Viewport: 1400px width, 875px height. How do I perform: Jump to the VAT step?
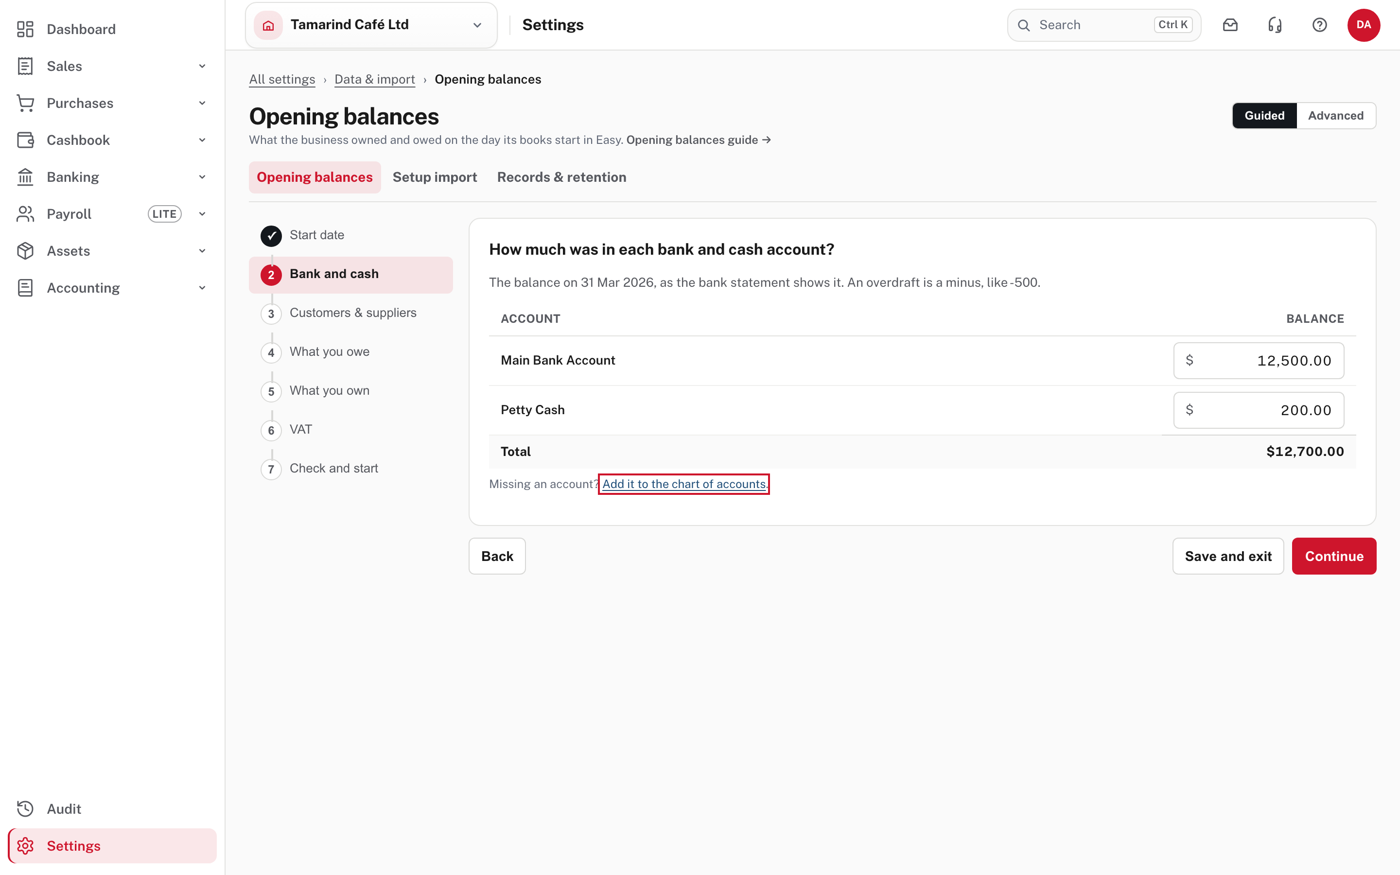(x=350, y=429)
